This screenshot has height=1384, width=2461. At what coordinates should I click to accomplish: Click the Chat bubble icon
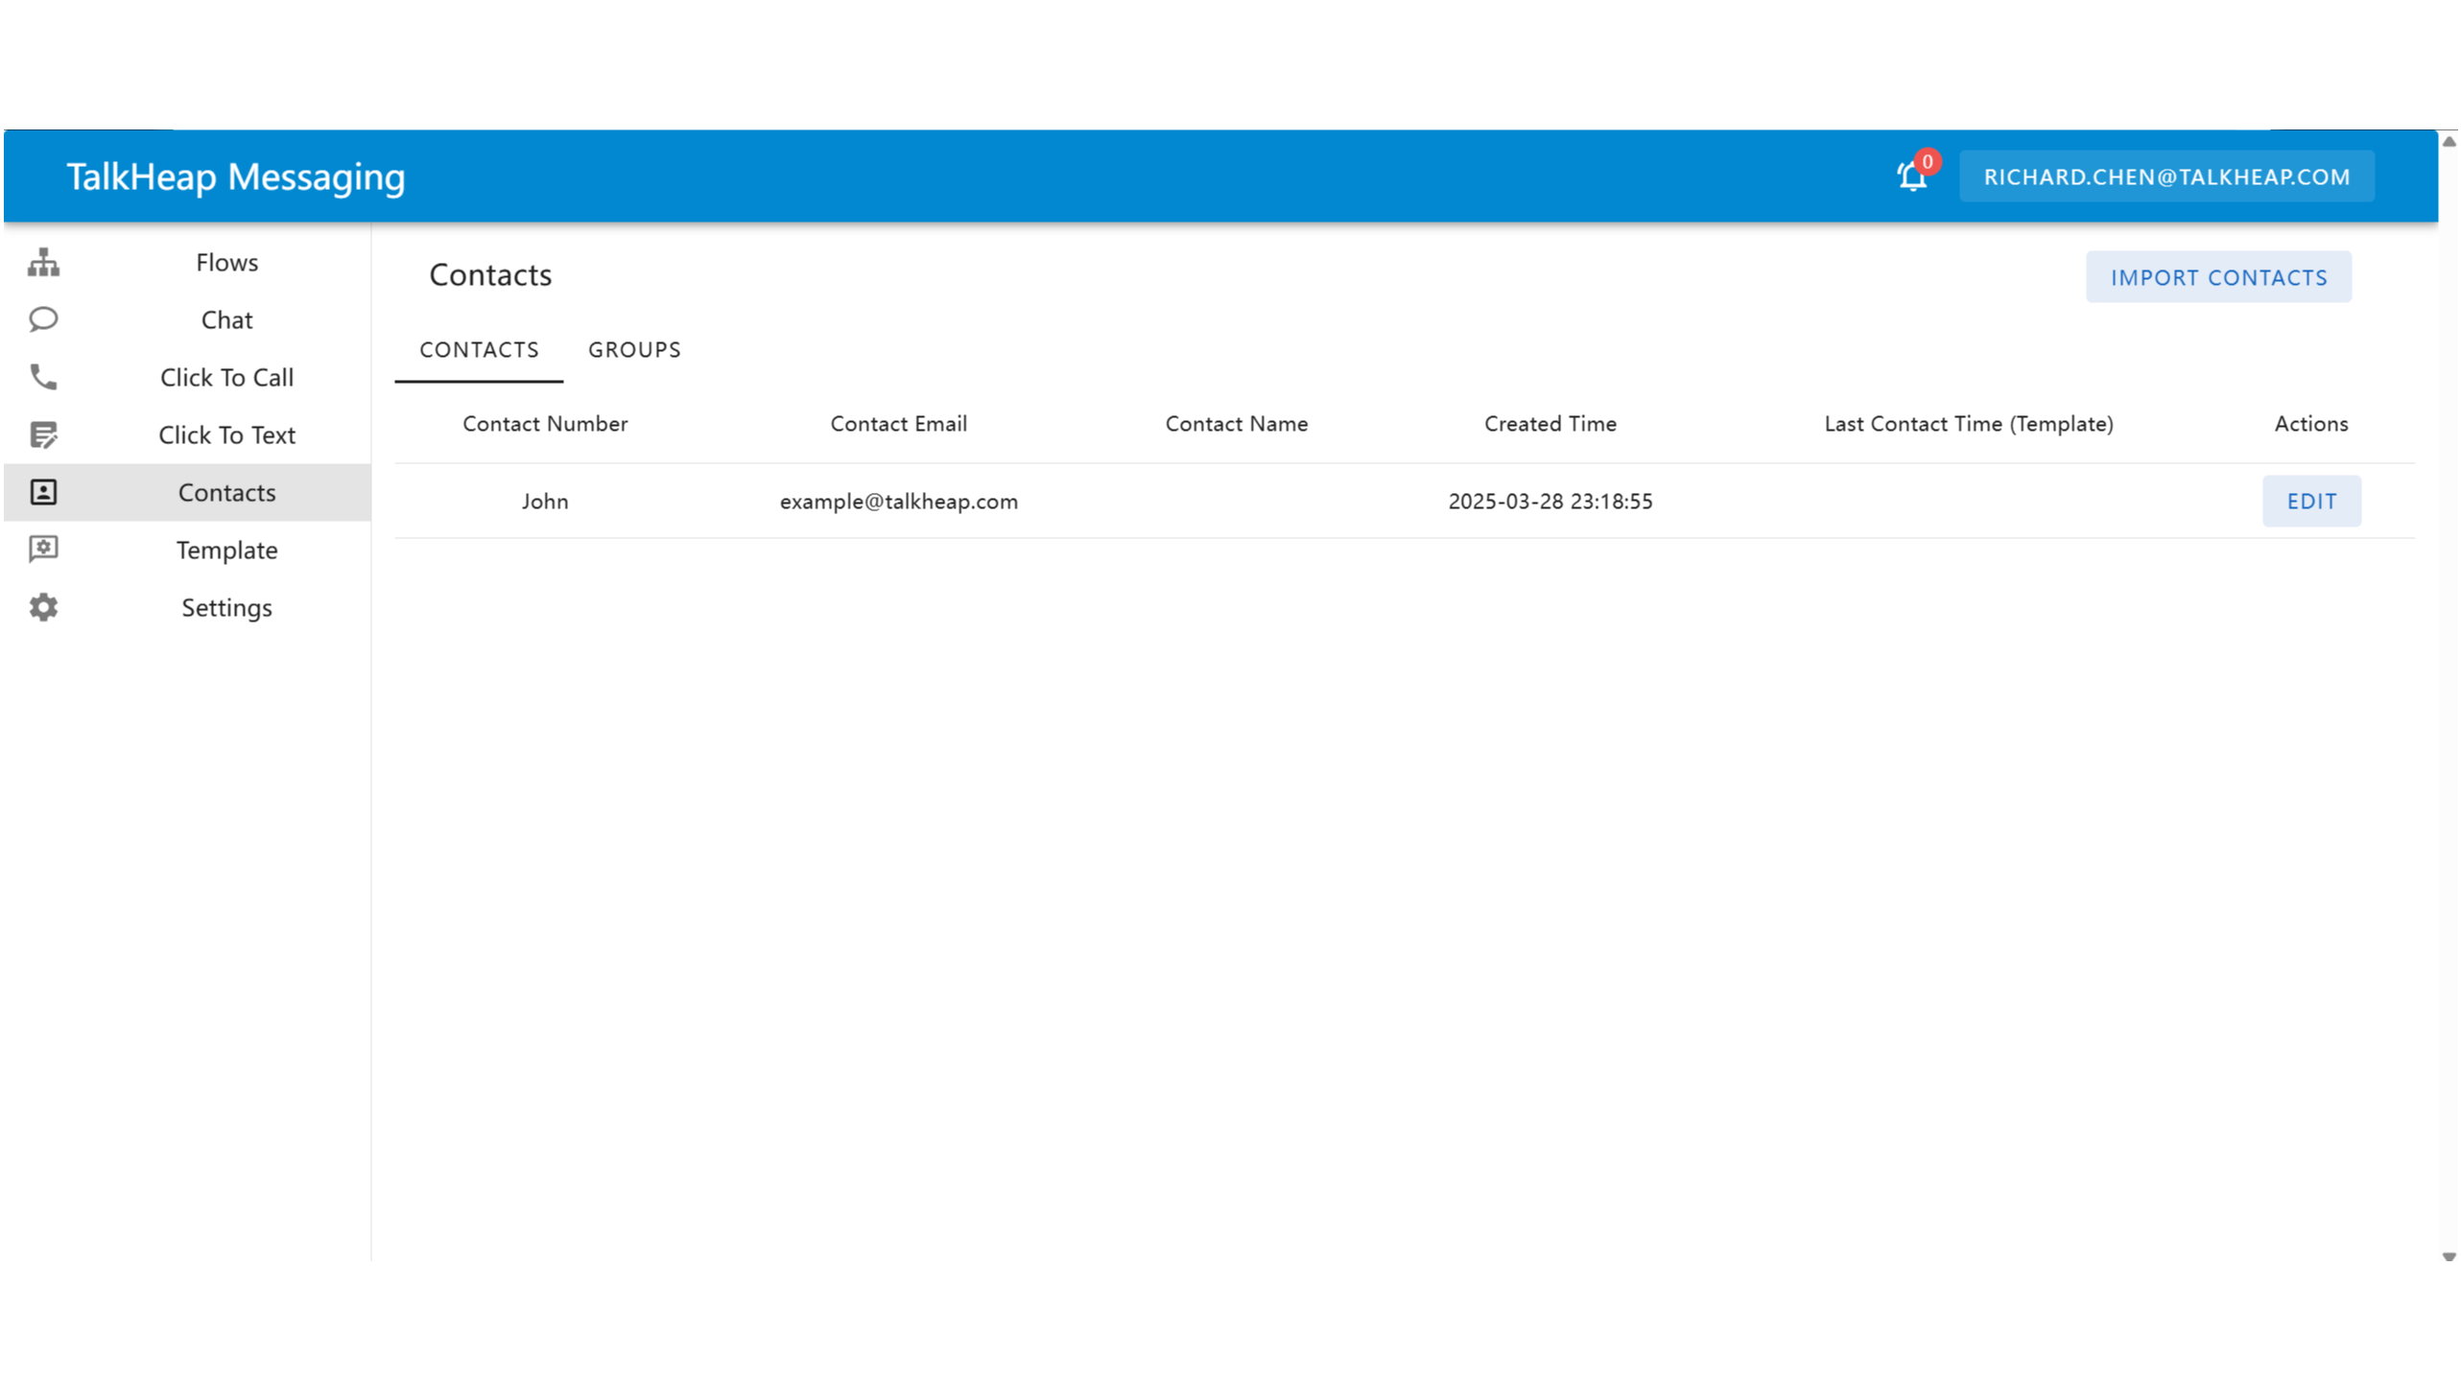pos(43,319)
